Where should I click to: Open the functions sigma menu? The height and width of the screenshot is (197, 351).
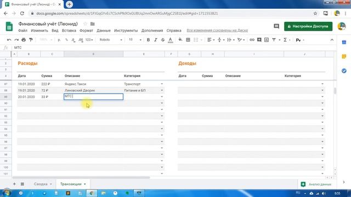click(285, 40)
